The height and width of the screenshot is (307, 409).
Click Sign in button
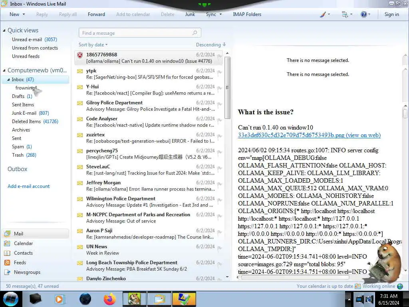(x=391, y=14)
